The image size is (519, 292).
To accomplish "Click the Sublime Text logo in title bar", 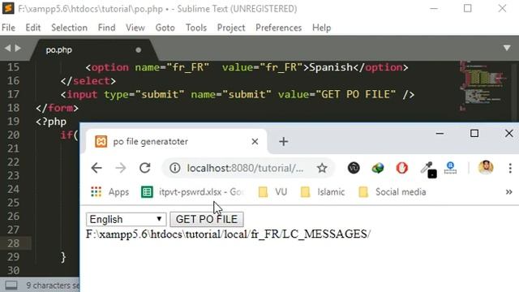I will 8,8.
